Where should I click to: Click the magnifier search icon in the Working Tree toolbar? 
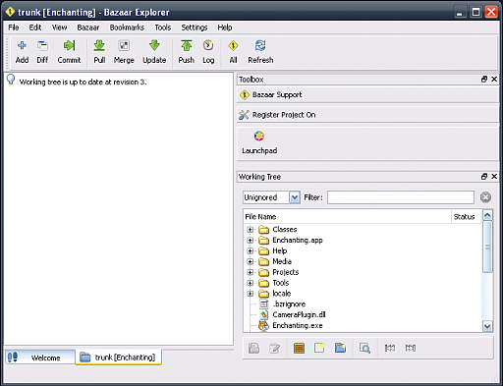pyautogui.click(x=364, y=348)
